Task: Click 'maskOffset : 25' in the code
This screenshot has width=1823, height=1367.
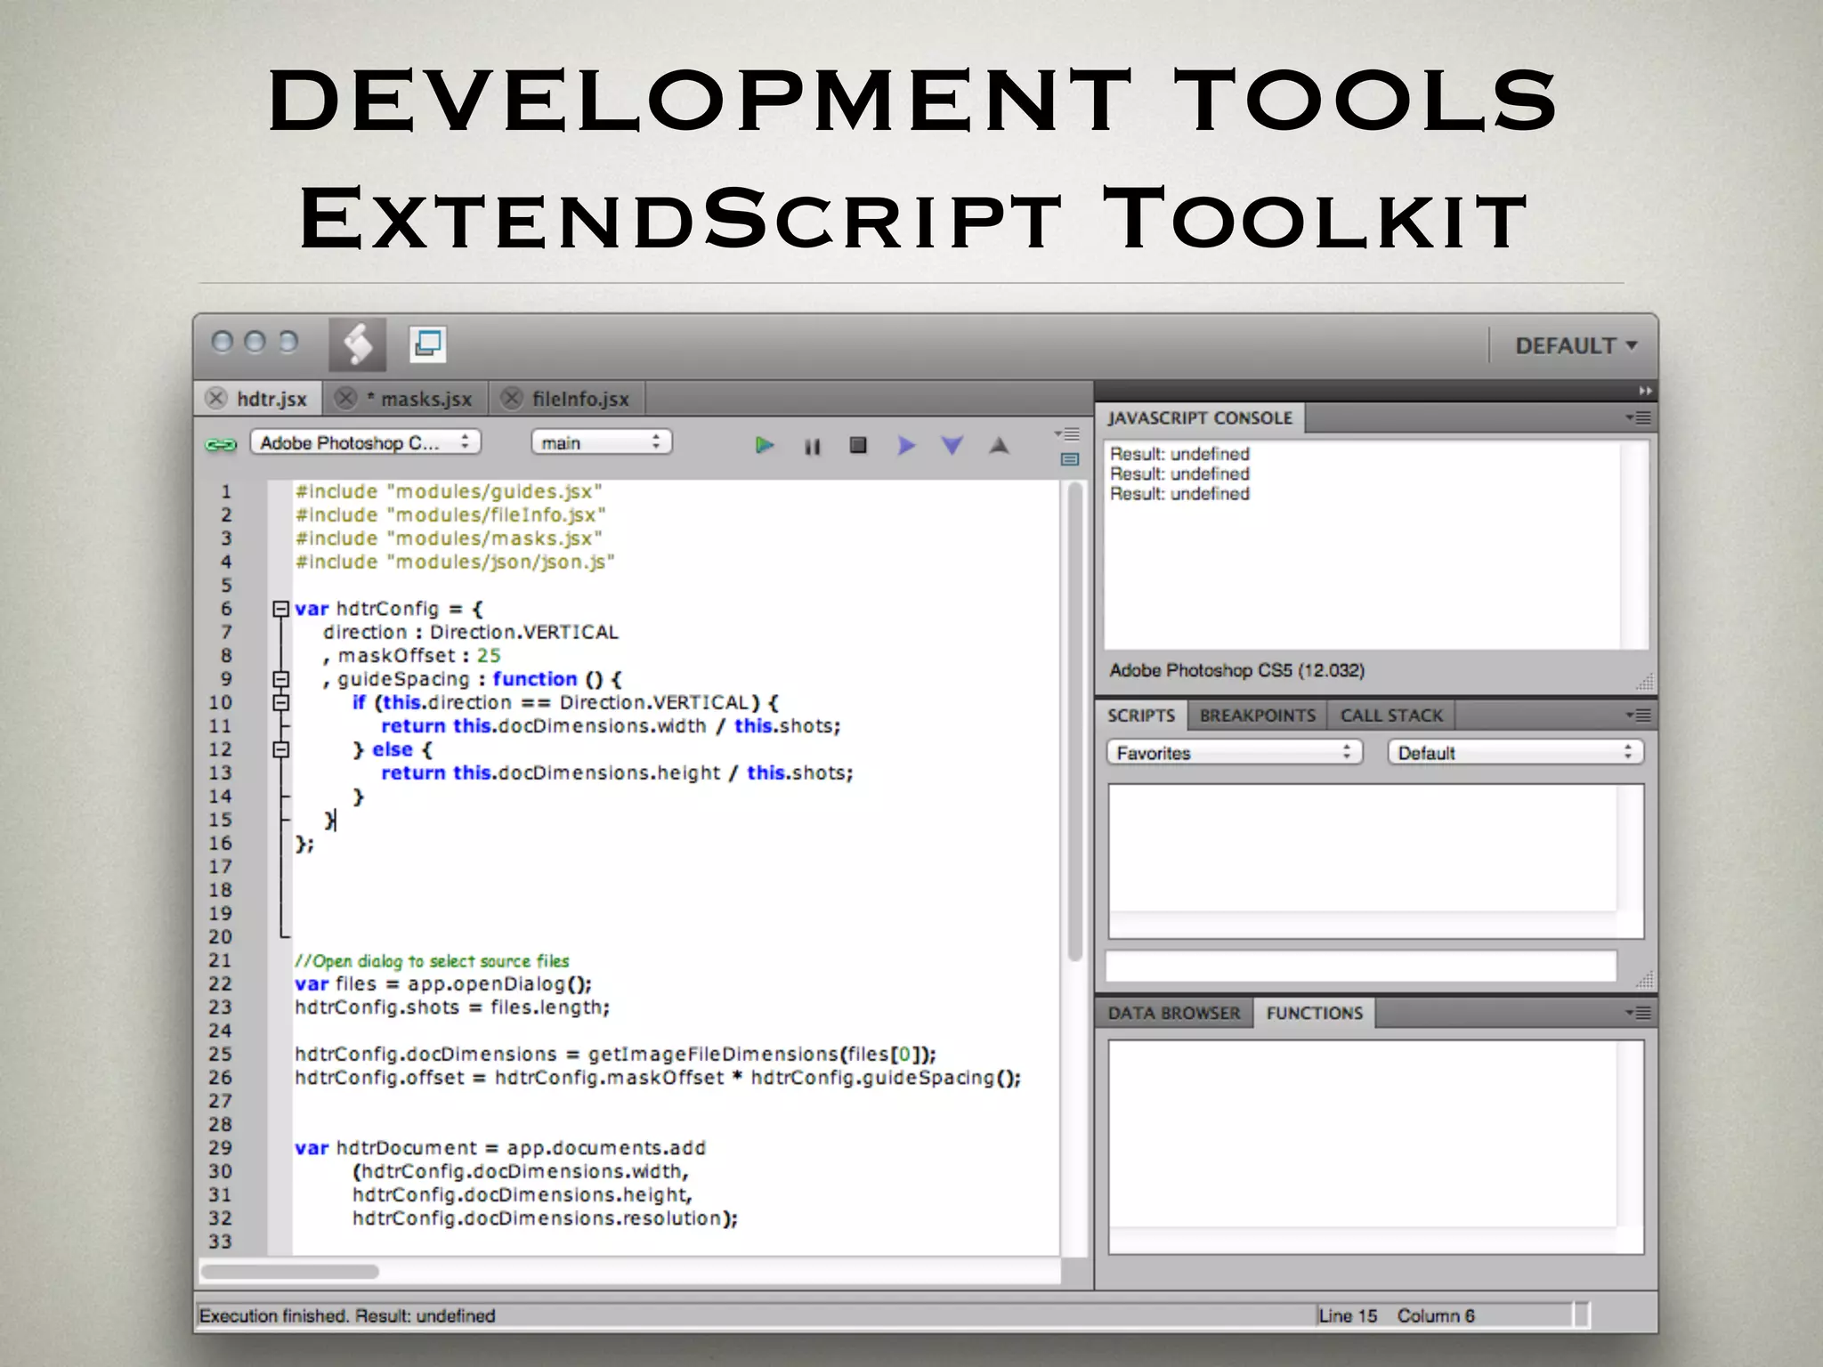Action: click(419, 656)
